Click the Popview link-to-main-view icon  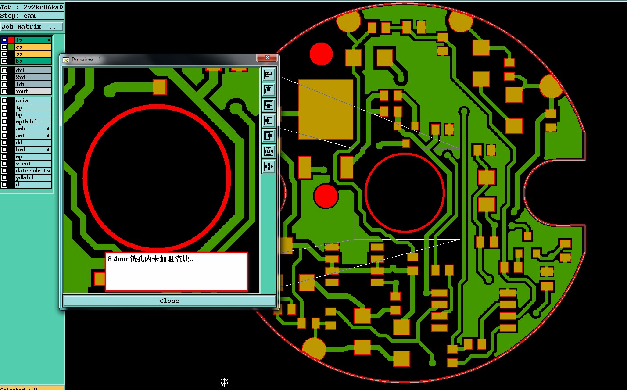pos(269,75)
